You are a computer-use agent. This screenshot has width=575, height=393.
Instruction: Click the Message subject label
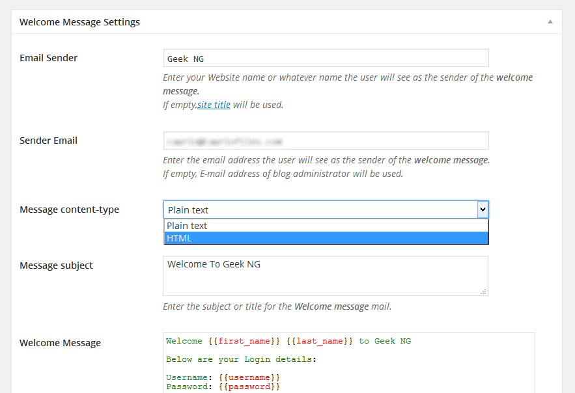56,265
